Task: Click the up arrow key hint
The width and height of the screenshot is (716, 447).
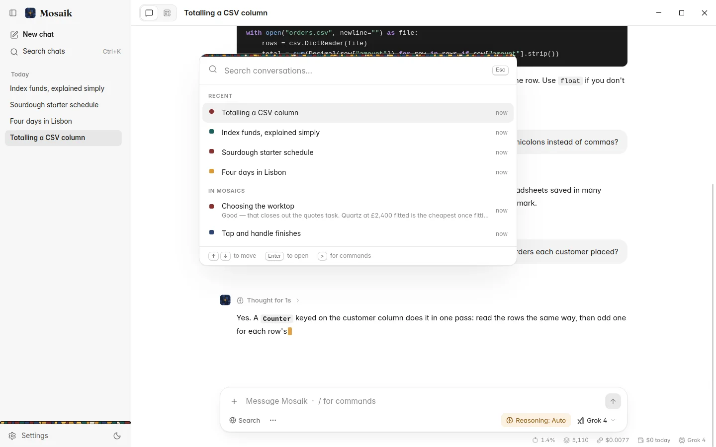Action: (x=213, y=256)
